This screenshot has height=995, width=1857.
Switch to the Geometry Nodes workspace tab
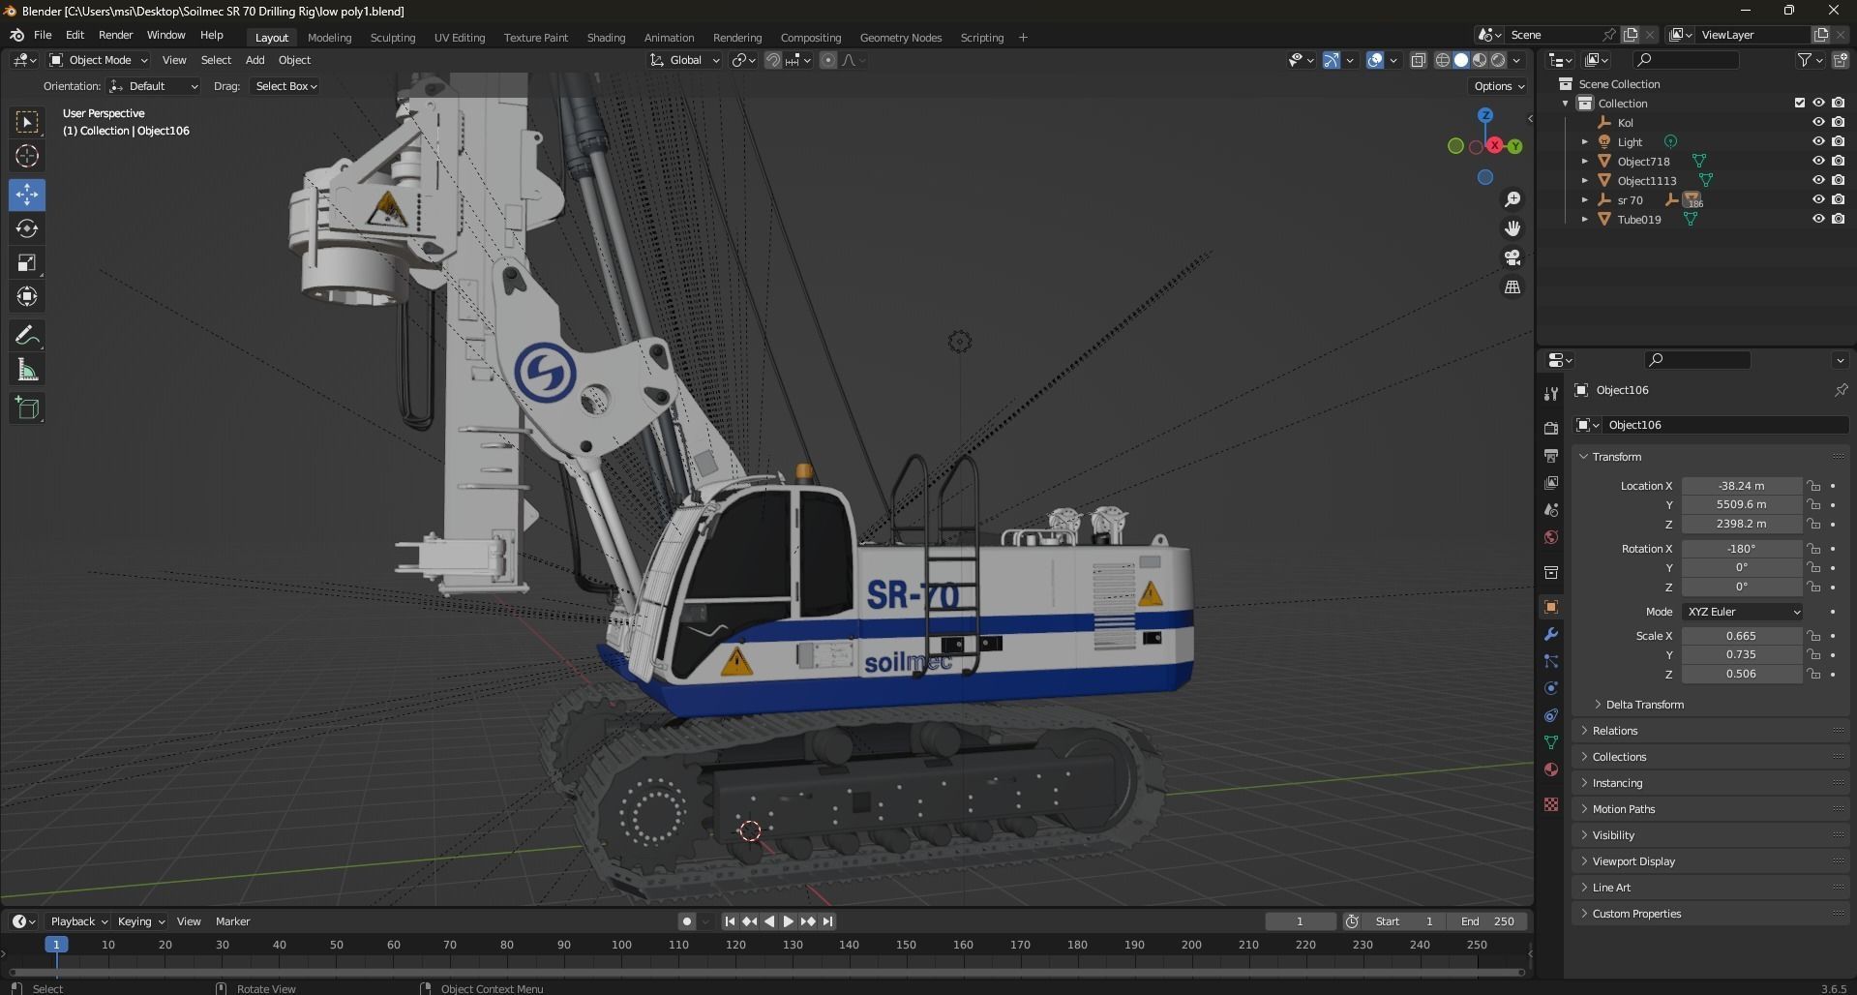(x=900, y=38)
